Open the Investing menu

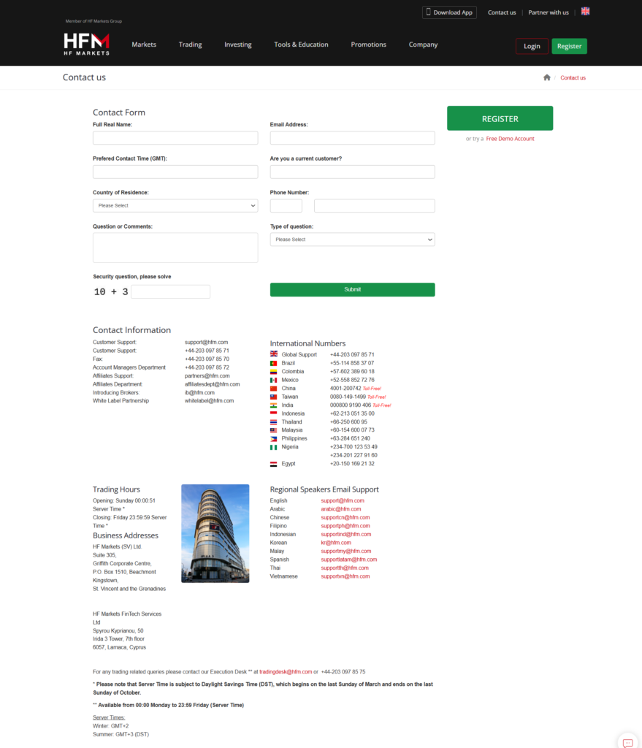coord(238,45)
